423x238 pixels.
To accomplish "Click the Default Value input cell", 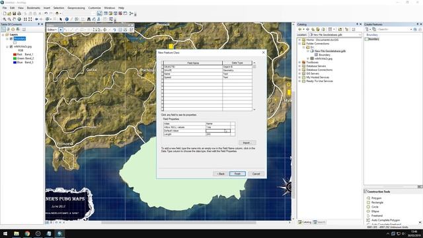I will (218, 131).
